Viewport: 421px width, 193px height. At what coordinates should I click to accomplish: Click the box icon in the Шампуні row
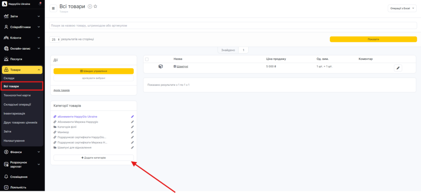[x=161, y=67]
